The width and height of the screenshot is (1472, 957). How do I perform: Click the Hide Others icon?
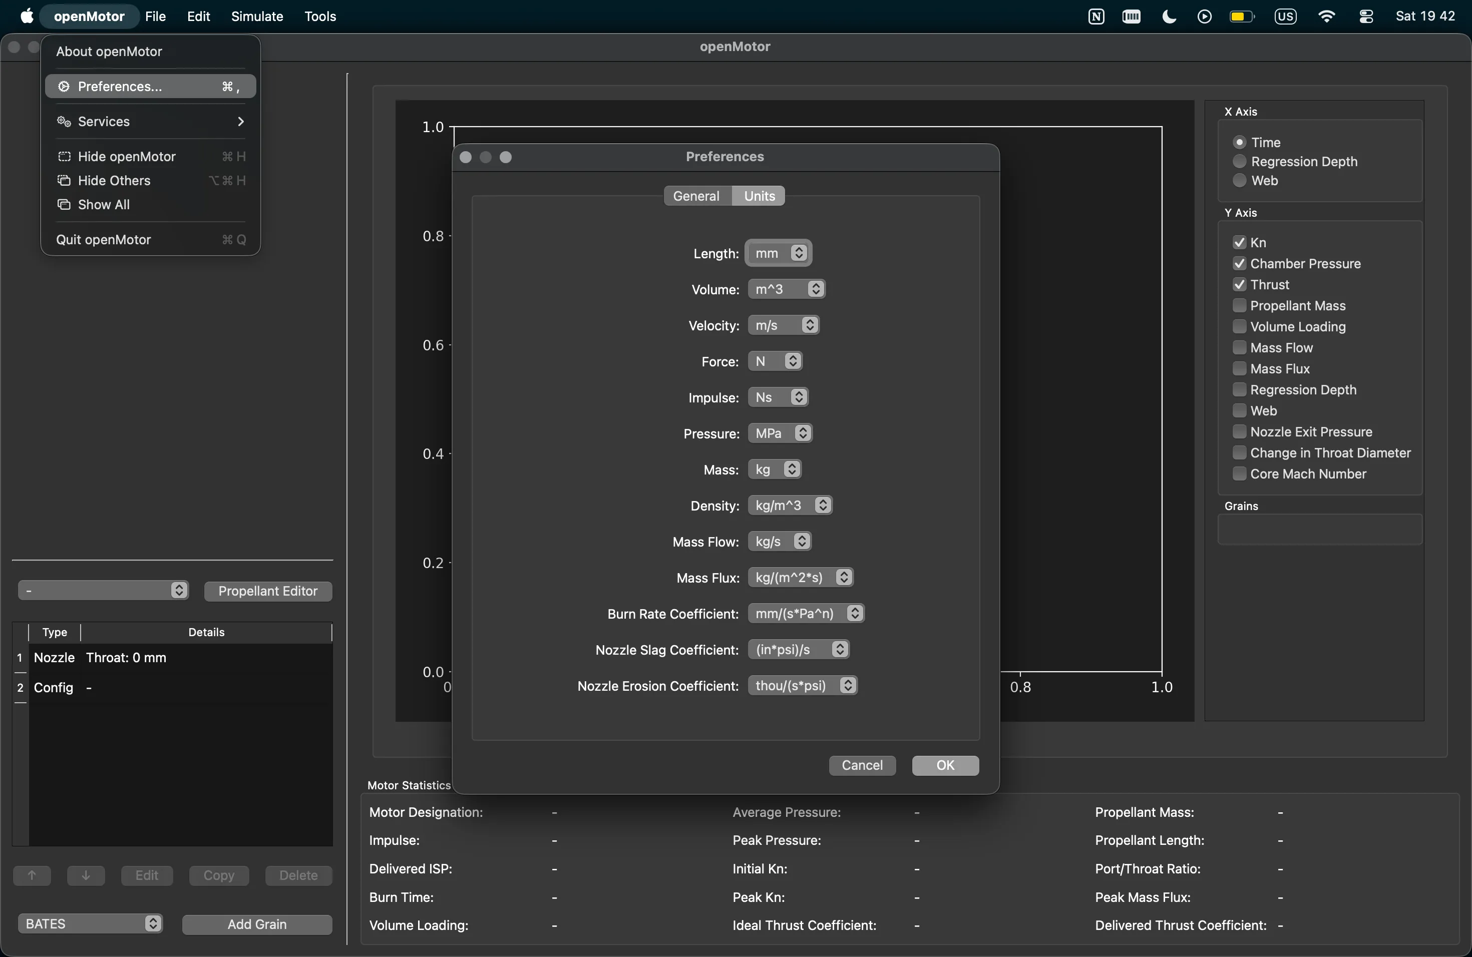click(64, 181)
